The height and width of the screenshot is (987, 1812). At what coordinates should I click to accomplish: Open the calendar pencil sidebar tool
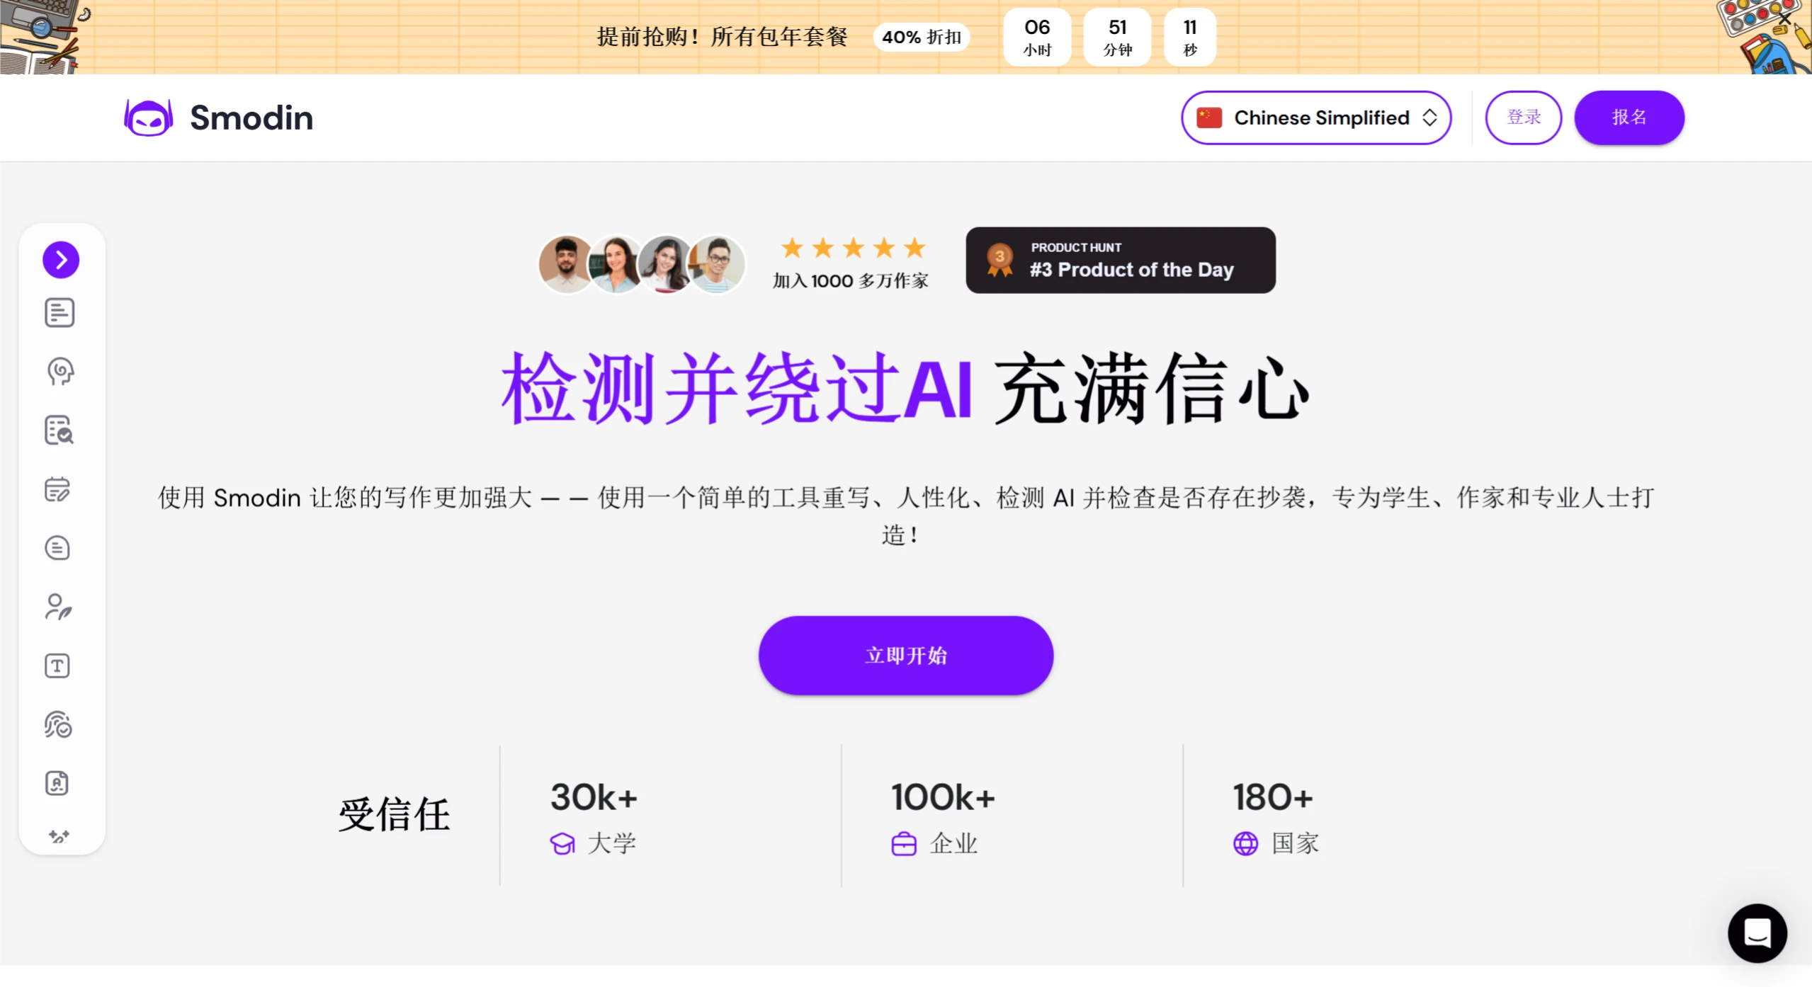tap(57, 489)
